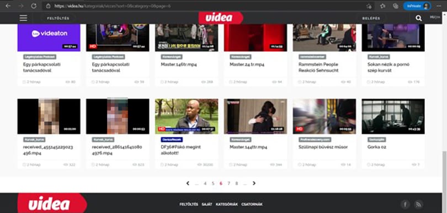Open title 'Master.146tr.mp4'

tap(179, 65)
